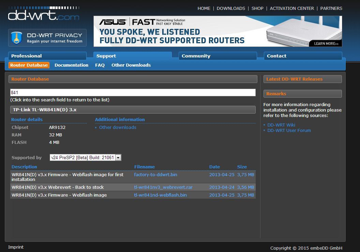Click the Remarks panel header
The height and width of the screenshot is (252, 360).
point(303,94)
